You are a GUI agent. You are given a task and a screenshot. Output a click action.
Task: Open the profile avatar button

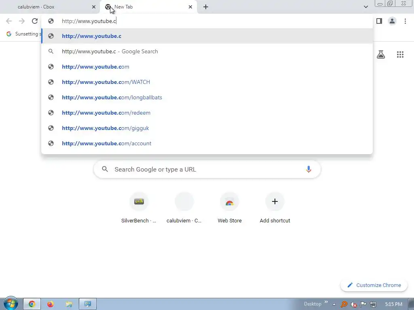(x=392, y=21)
